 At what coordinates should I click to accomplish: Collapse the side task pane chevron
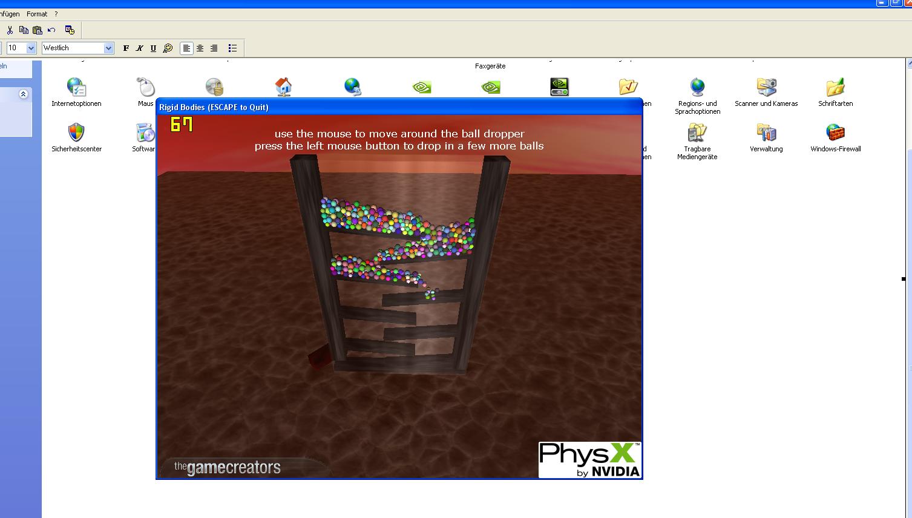[x=23, y=94]
